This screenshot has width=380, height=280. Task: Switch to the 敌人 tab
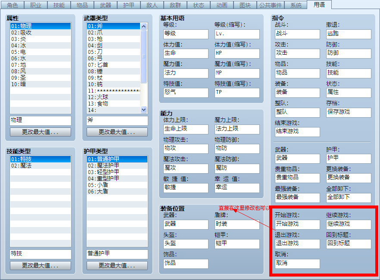click(x=152, y=5)
